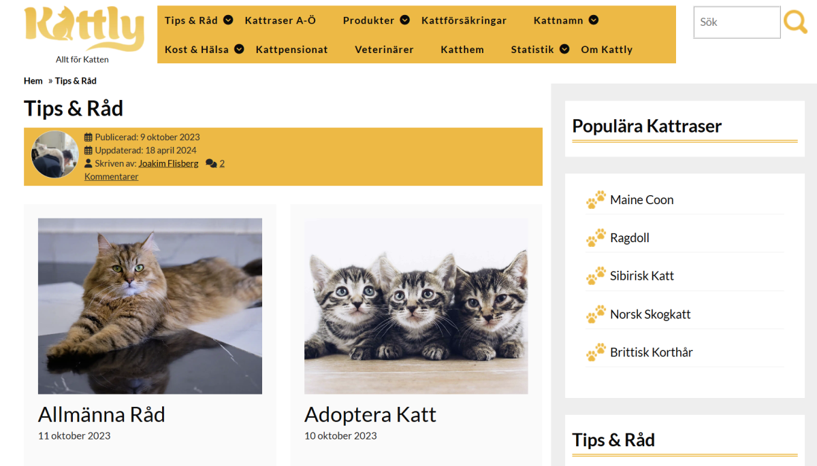The width and height of the screenshot is (817, 466).
Task: Open the Kattförsäkringar menu item
Action: click(464, 20)
